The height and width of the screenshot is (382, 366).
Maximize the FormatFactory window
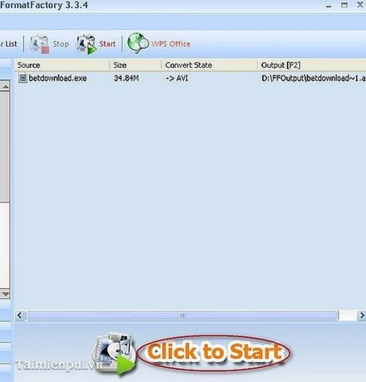[344, 5]
